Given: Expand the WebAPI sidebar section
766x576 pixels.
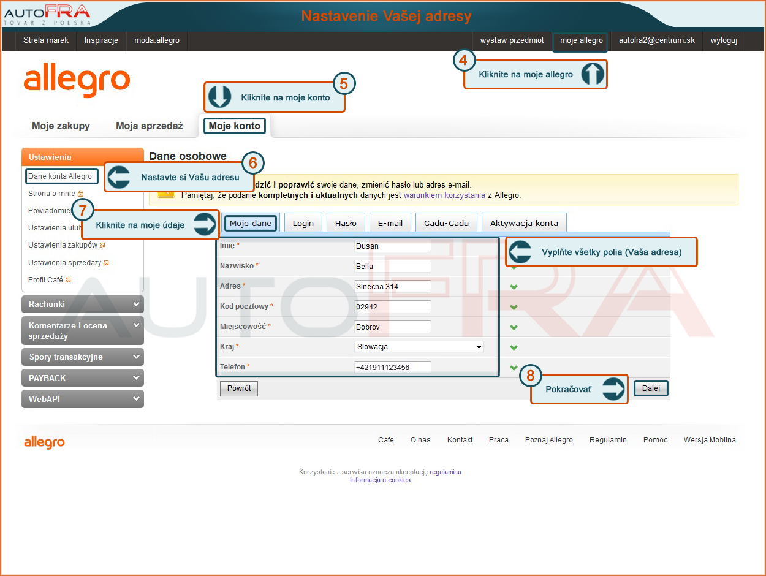Looking at the screenshot, I should pyautogui.click(x=83, y=399).
